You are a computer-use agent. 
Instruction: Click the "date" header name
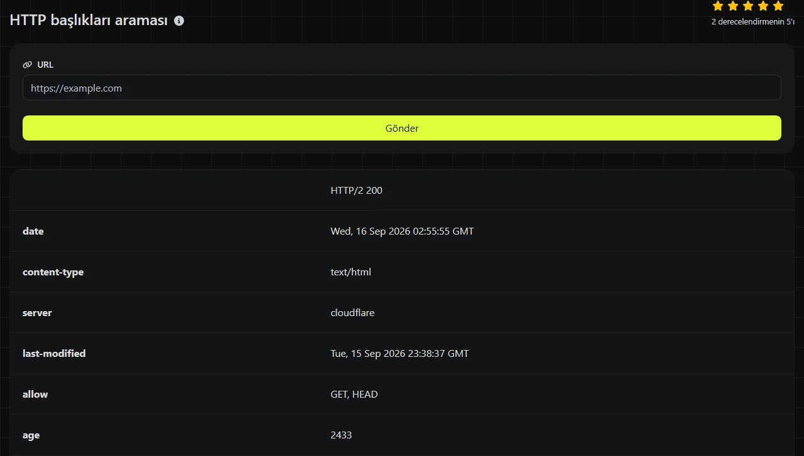pos(33,231)
